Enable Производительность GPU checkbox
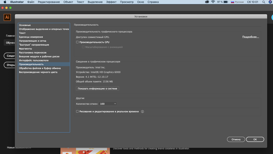The image size is (273, 154). coord(77,42)
